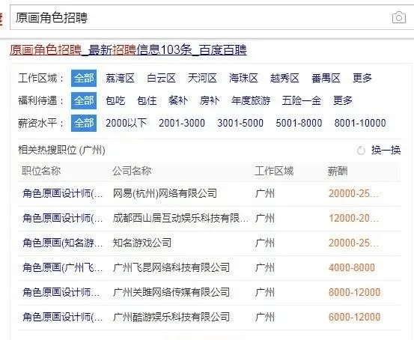Select the 包吃 benefit filter
414x340 pixels.
(x=115, y=100)
